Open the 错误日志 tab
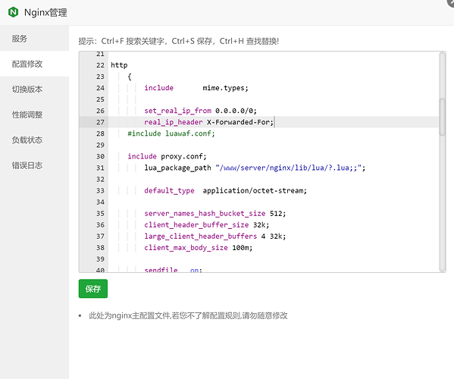This screenshot has width=454, height=379. [34, 165]
